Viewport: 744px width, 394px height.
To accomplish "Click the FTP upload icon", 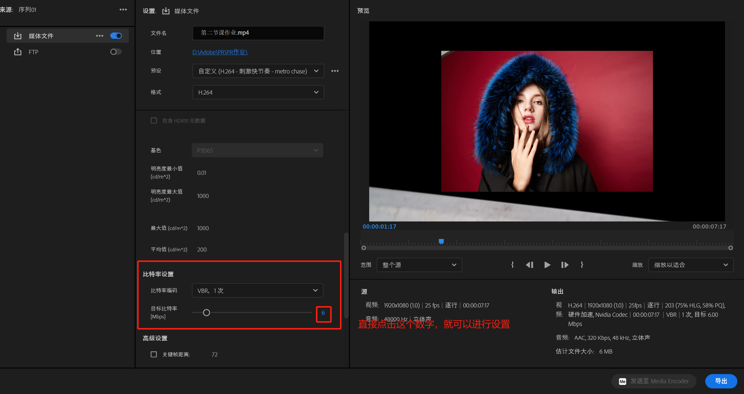I will click(18, 52).
